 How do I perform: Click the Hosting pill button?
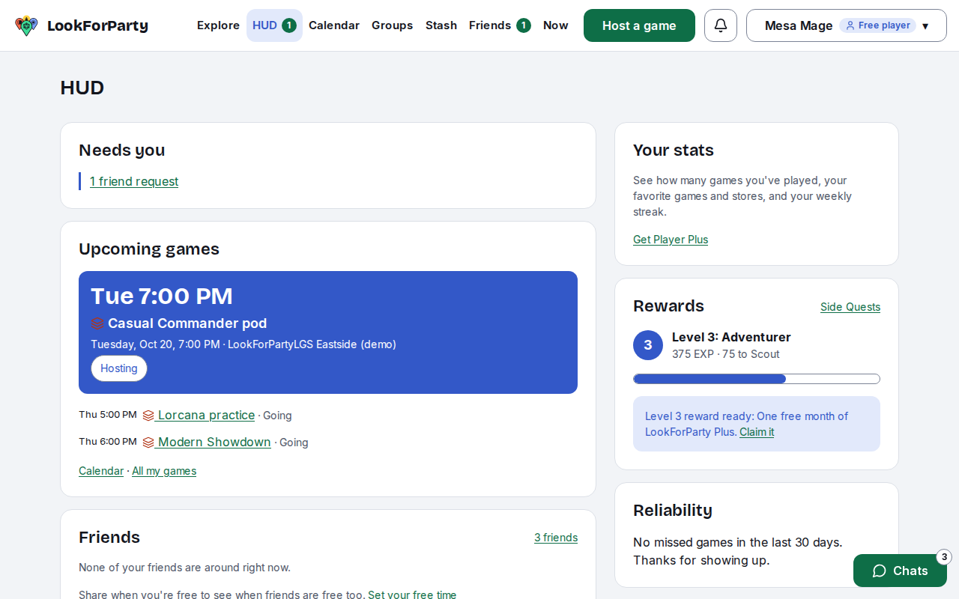click(119, 368)
